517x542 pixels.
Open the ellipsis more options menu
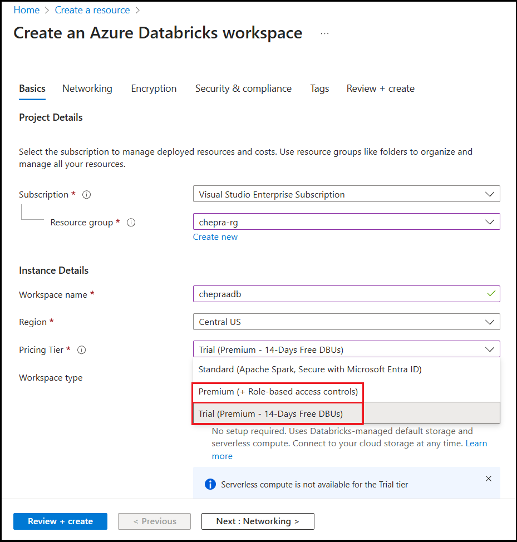(x=325, y=33)
